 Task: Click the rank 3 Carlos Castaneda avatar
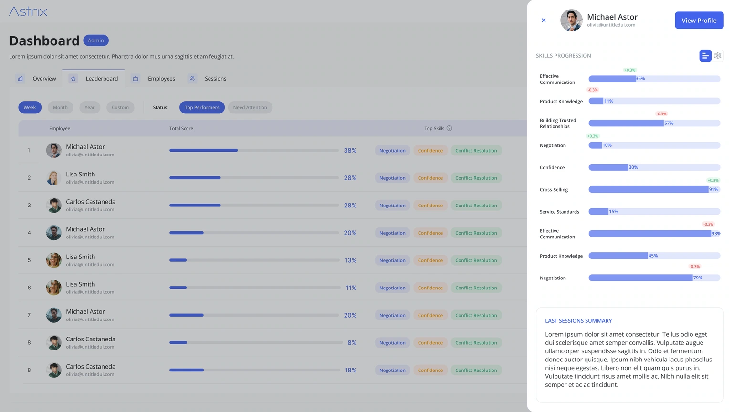coord(53,205)
